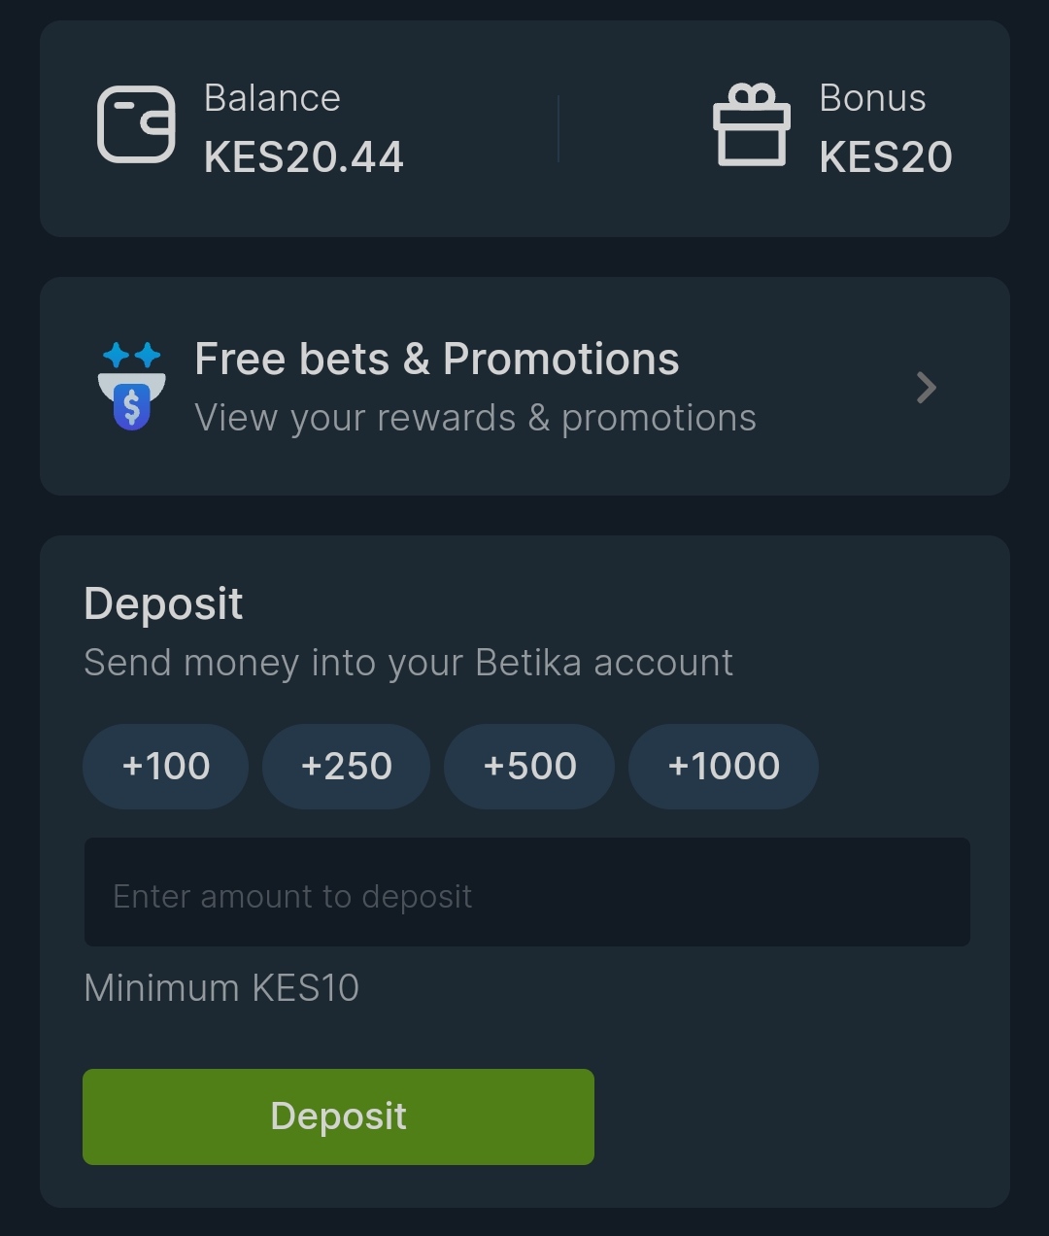This screenshot has width=1049, height=1236.
Task: Tap the gift box Bonus icon
Action: [752, 124]
